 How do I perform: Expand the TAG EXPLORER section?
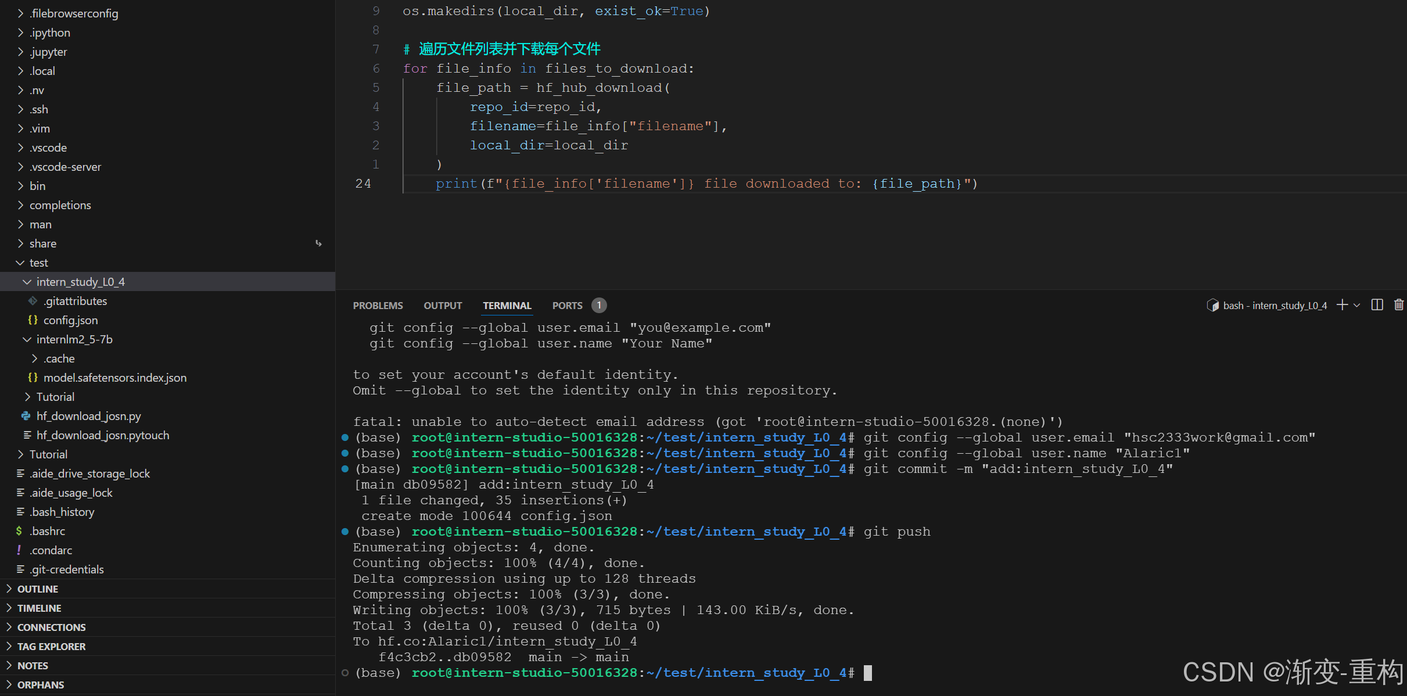click(x=51, y=647)
